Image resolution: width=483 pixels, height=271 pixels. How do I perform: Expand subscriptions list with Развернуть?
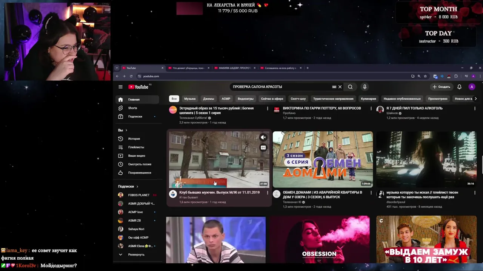[137, 254]
